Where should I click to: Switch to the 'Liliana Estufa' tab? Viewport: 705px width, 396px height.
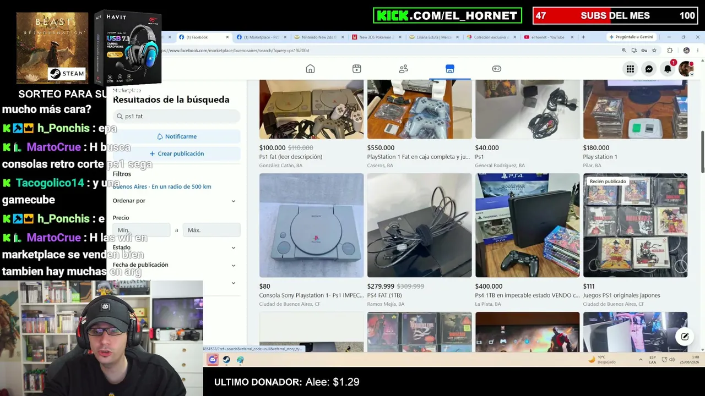[435, 37]
